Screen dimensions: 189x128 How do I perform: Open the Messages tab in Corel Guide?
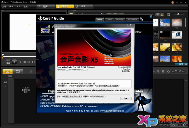point(132,19)
